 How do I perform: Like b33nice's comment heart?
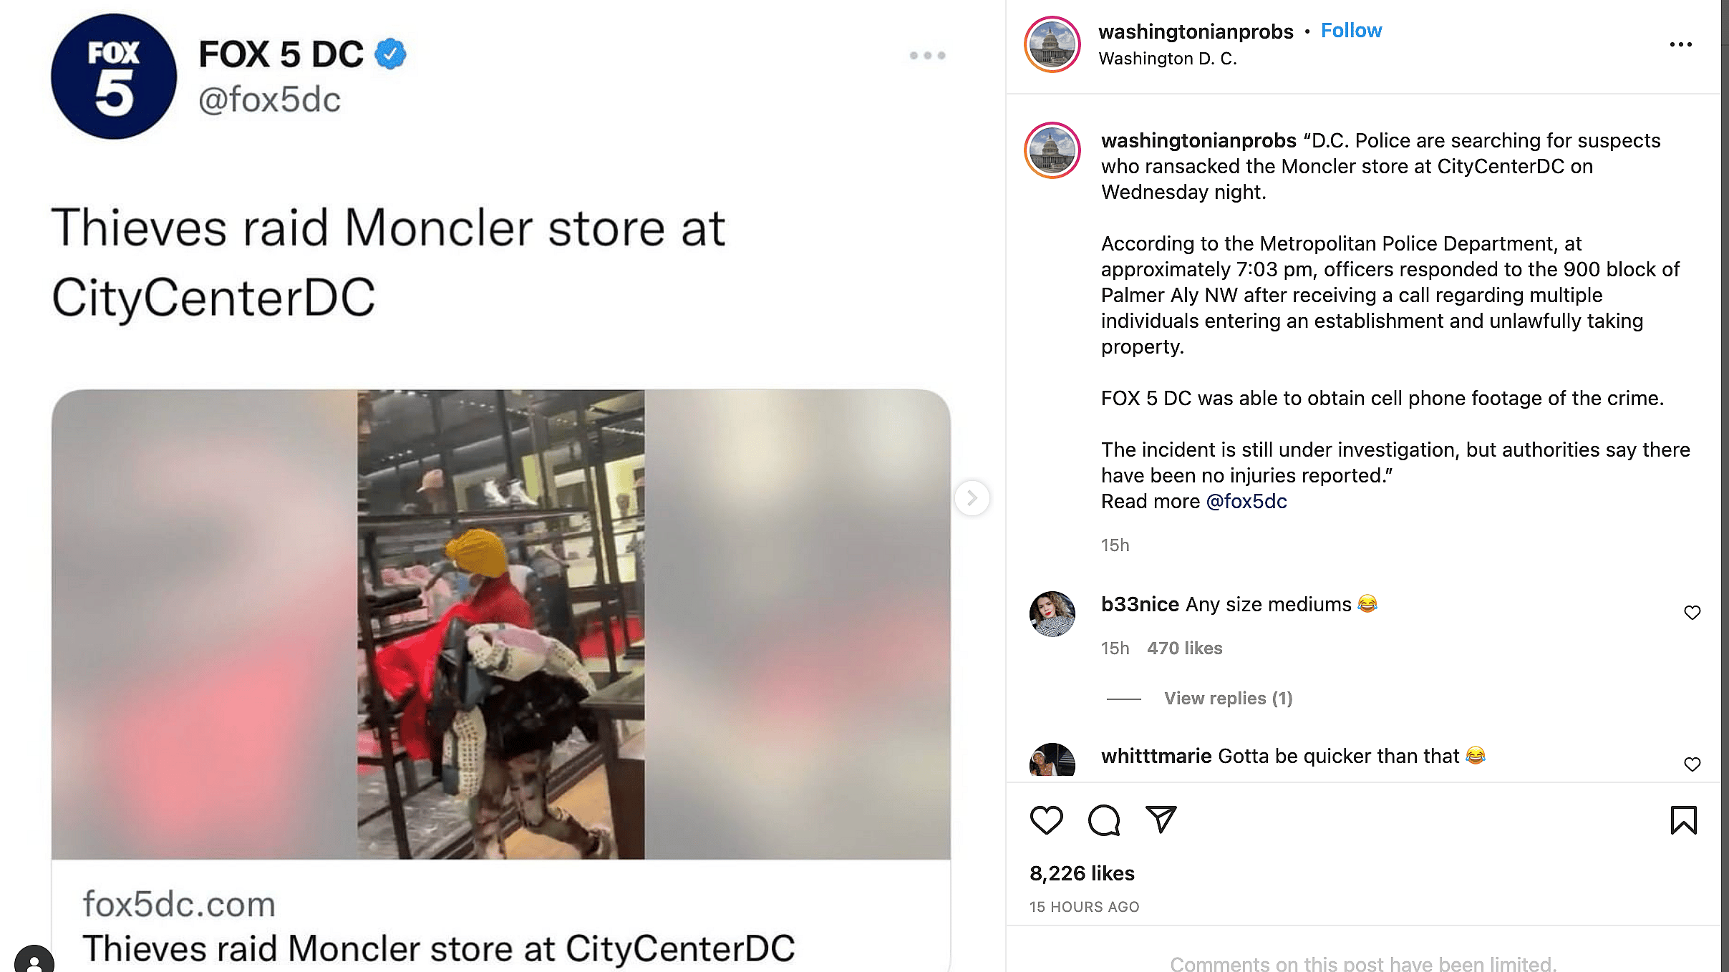(1692, 613)
